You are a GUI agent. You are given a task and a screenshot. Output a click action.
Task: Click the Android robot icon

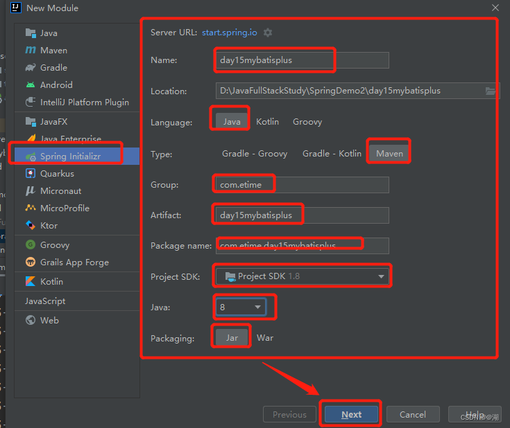click(x=31, y=84)
